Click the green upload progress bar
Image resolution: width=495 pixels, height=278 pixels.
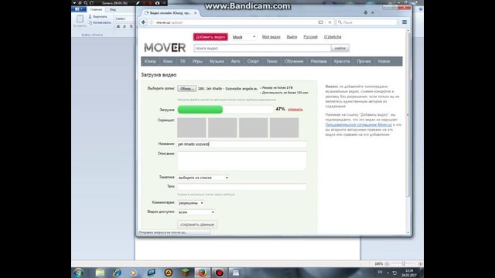[200, 110]
